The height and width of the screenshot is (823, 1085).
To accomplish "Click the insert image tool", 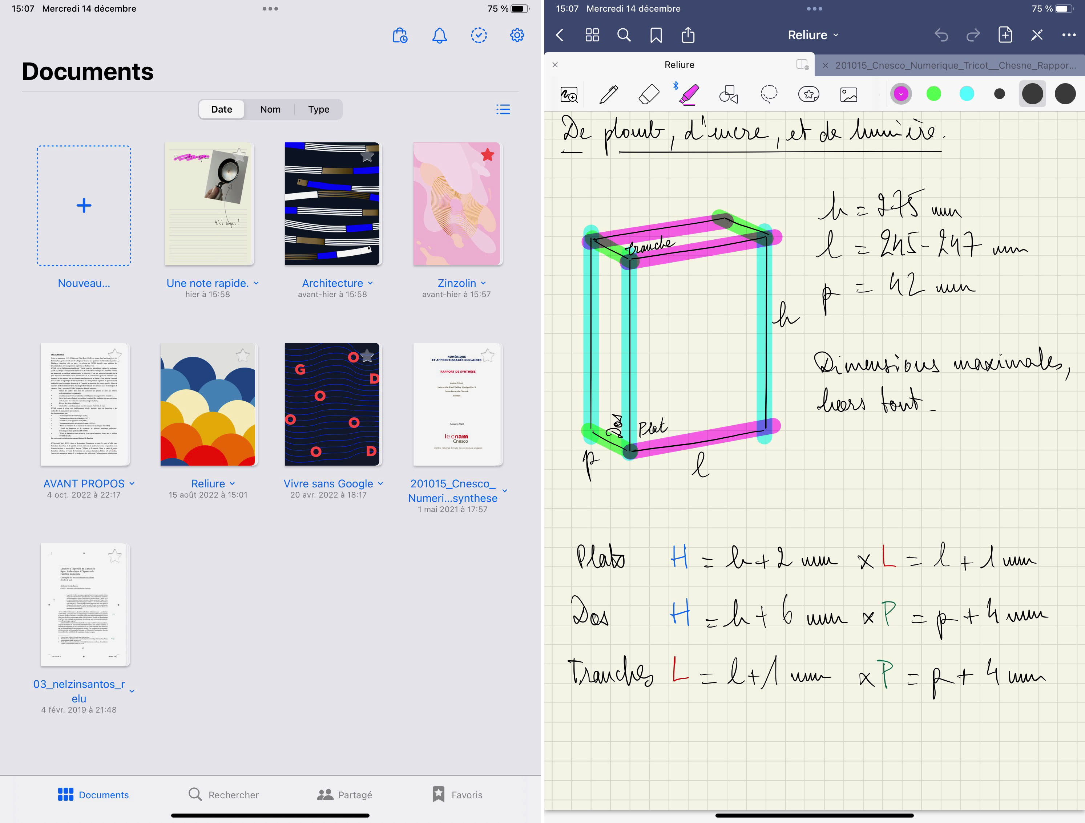I will click(848, 94).
